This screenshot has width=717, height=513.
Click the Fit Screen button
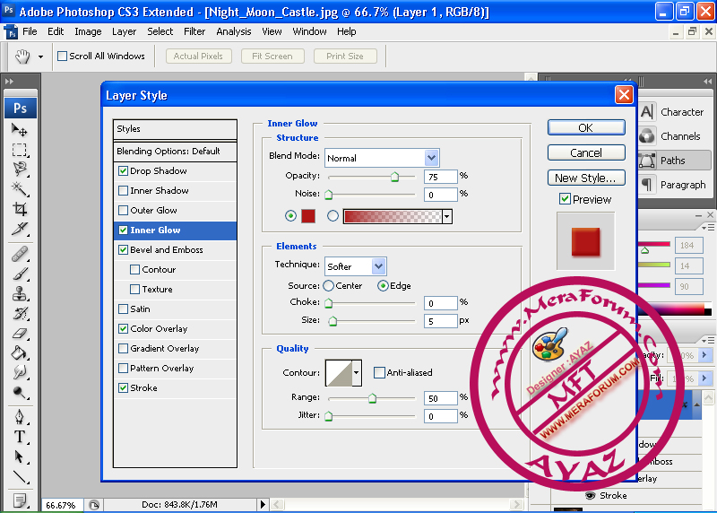(x=272, y=56)
